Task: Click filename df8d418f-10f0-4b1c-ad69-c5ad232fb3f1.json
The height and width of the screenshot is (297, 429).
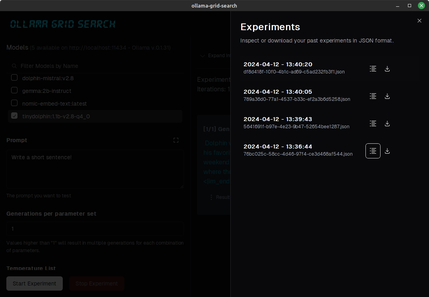Action: (x=294, y=72)
